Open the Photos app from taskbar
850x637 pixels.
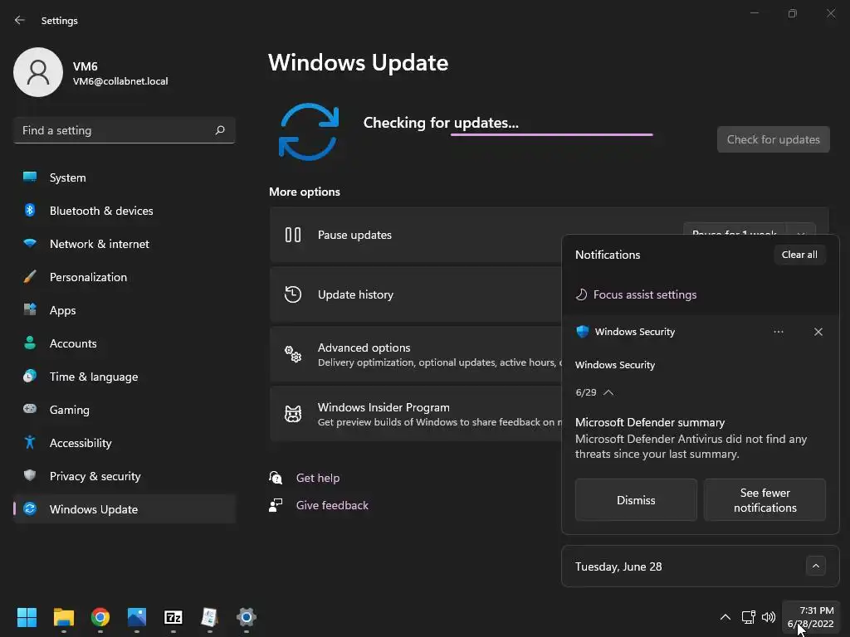(137, 617)
